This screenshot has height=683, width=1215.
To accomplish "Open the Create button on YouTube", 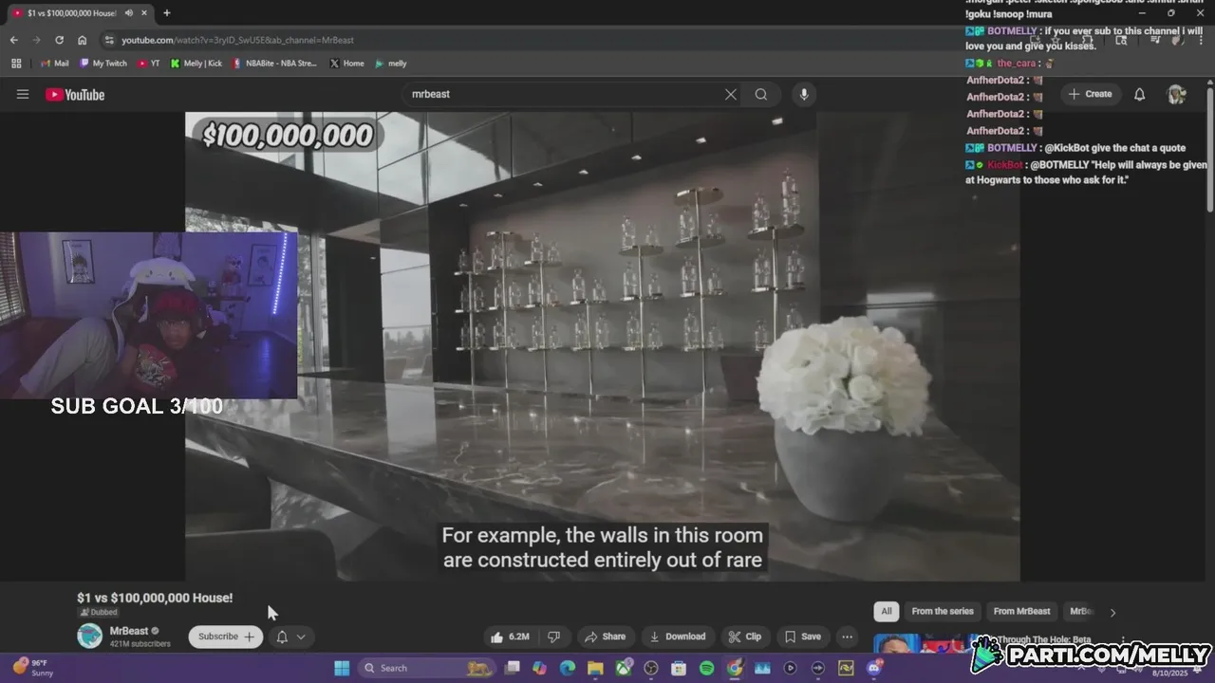I will point(1090,94).
